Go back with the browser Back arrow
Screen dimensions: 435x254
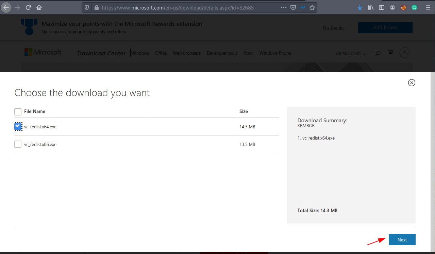[x=6, y=7]
